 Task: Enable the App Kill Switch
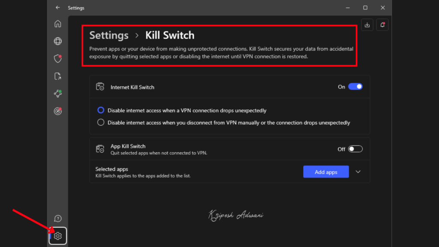click(355, 149)
